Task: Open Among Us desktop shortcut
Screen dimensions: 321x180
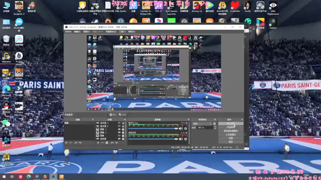Action: 197,7
